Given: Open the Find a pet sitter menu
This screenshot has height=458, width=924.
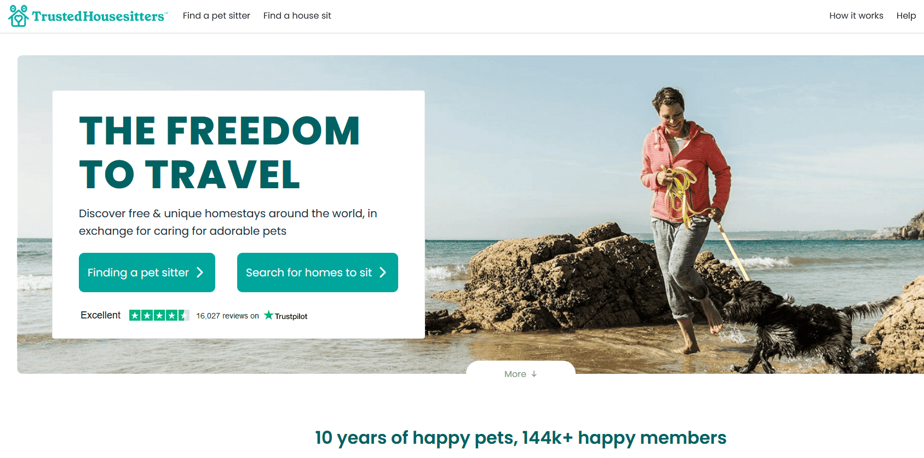Looking at the screenshot, I should coord(216,16).
